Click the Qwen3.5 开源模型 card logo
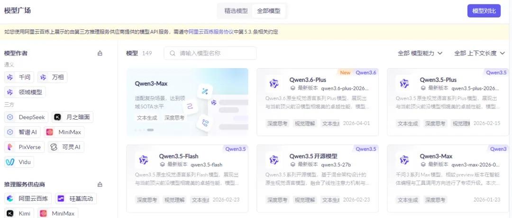Viewport: 512px width, 218px height. [x=274, y=160]
